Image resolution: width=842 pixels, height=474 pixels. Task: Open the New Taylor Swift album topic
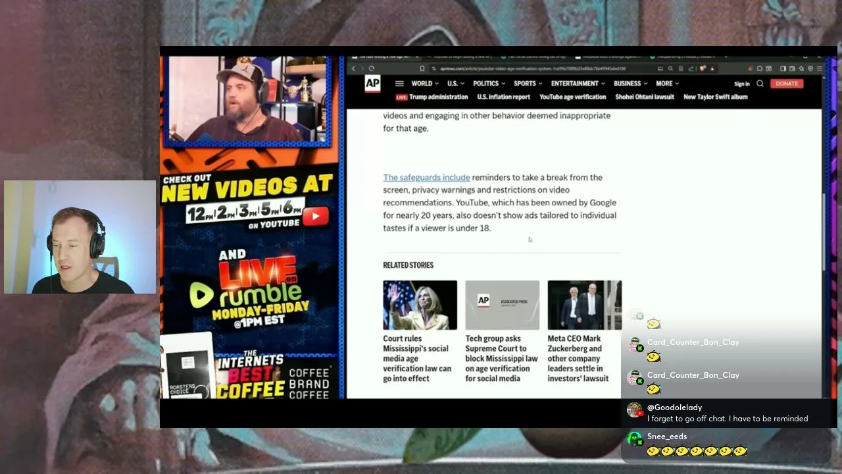(716, 97)
